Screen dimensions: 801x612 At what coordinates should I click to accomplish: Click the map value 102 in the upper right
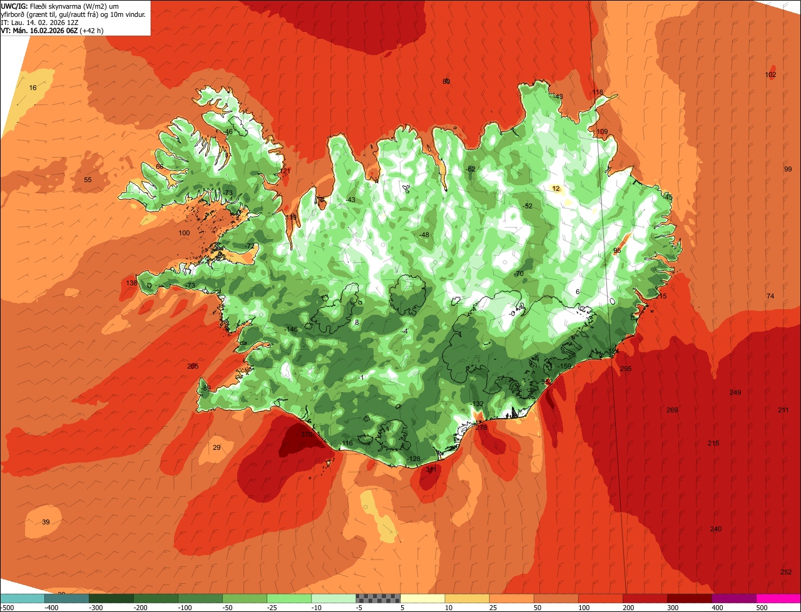pyautogui.click(x=771, y=74)
